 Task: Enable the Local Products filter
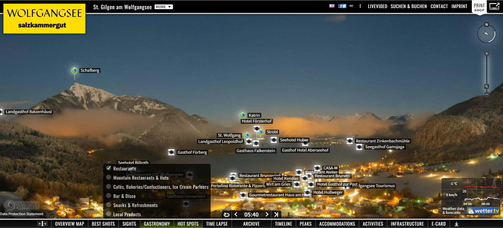(108, 214)
